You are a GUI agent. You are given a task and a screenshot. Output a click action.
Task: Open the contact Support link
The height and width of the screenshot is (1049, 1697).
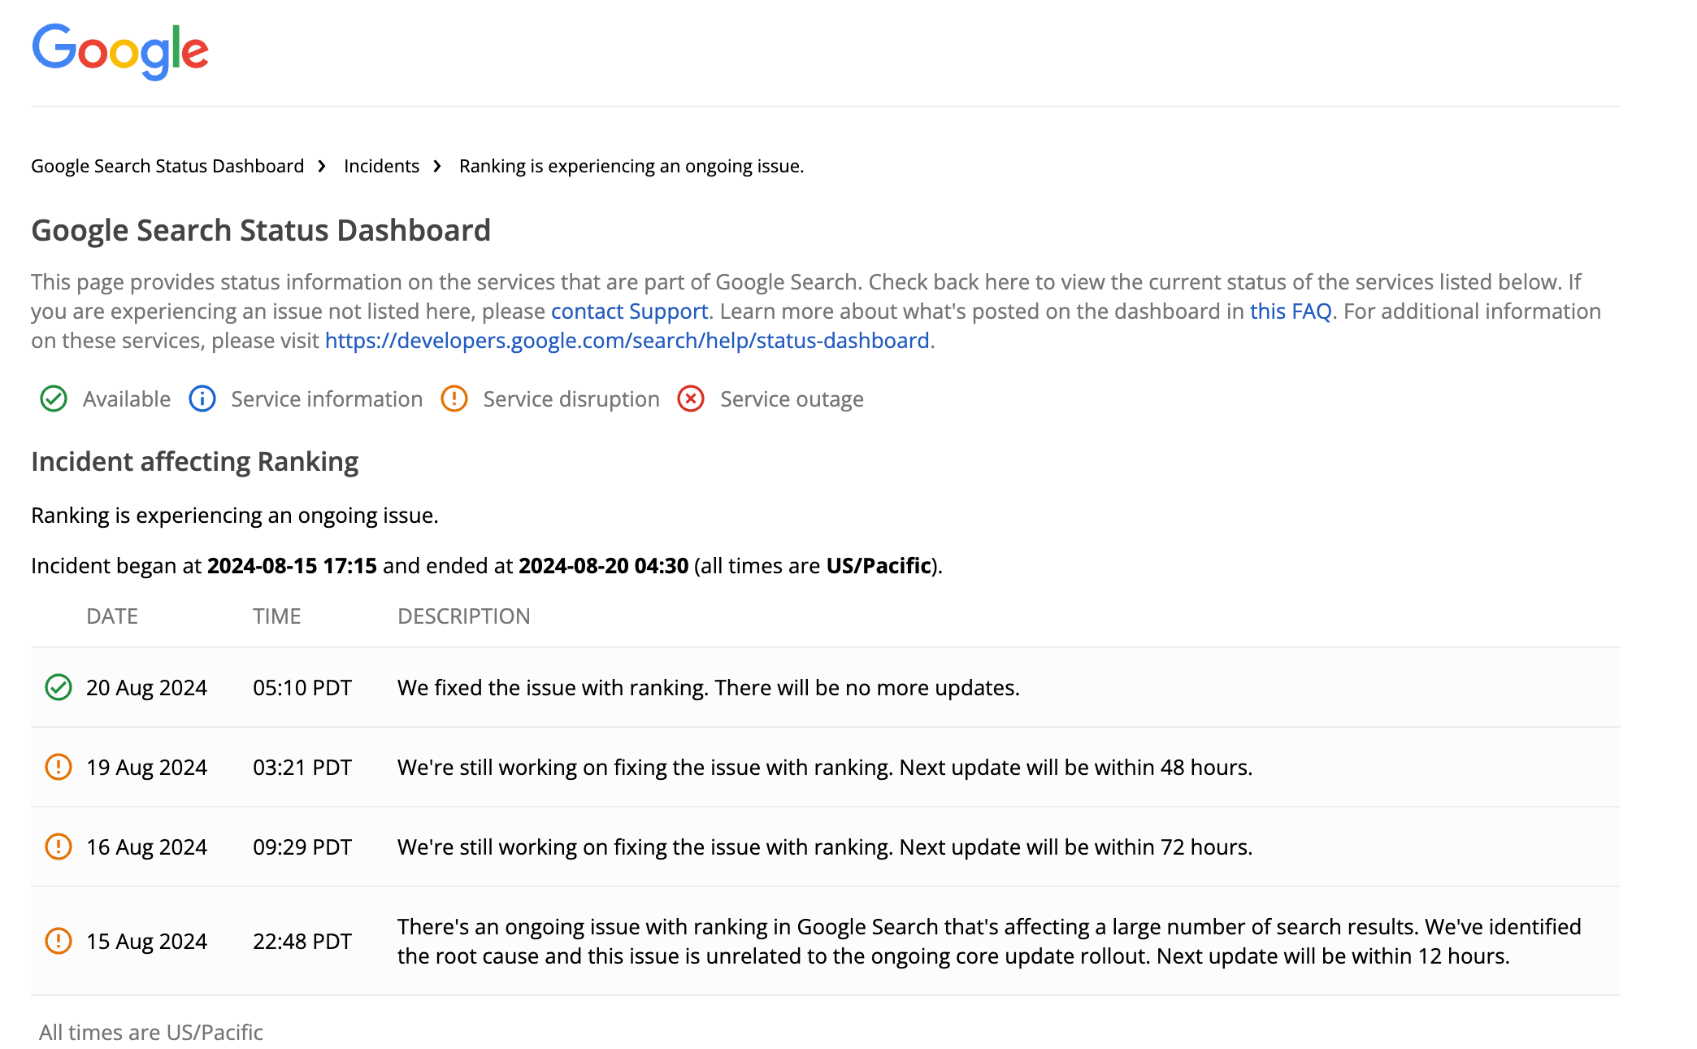click(628, 311)
